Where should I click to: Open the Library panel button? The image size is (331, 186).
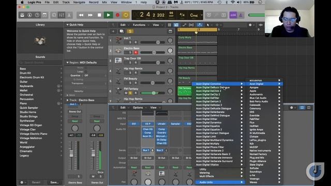point(22,15)
